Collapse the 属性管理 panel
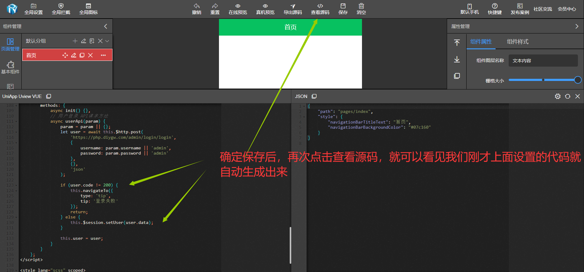The height and width of the screenshot is (272, 584). pos(577,26)
